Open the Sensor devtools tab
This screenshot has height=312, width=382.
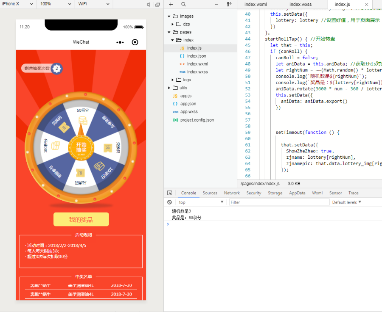[335, 193]
